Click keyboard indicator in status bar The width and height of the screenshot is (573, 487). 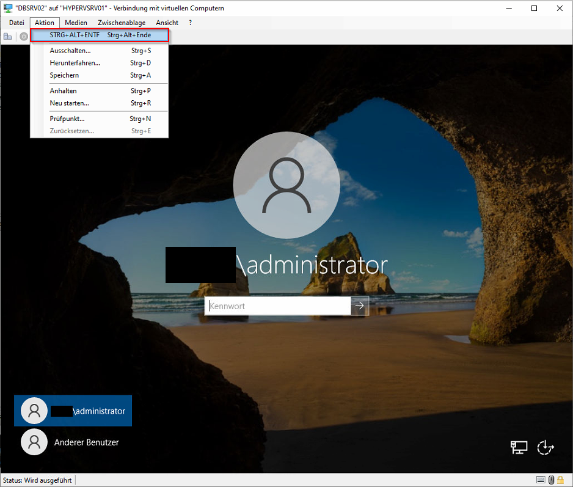tap(541, 480)
